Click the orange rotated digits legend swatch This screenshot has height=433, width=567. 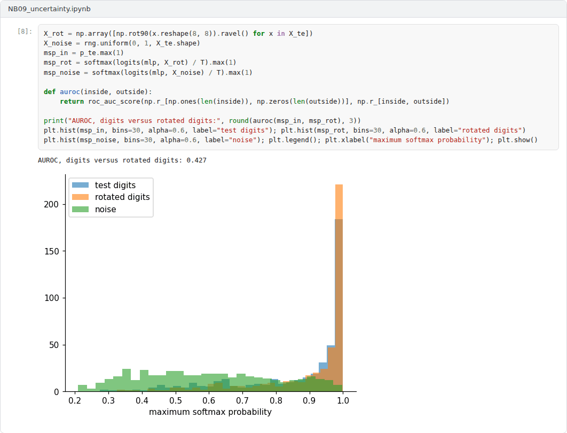(x=80, y=197)
